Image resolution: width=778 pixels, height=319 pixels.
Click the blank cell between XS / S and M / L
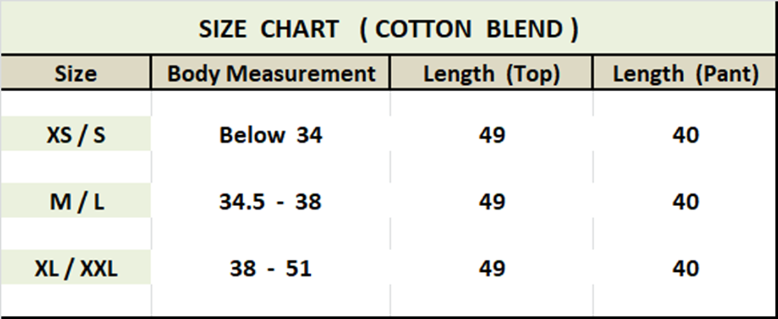click(x=75, y=167)
